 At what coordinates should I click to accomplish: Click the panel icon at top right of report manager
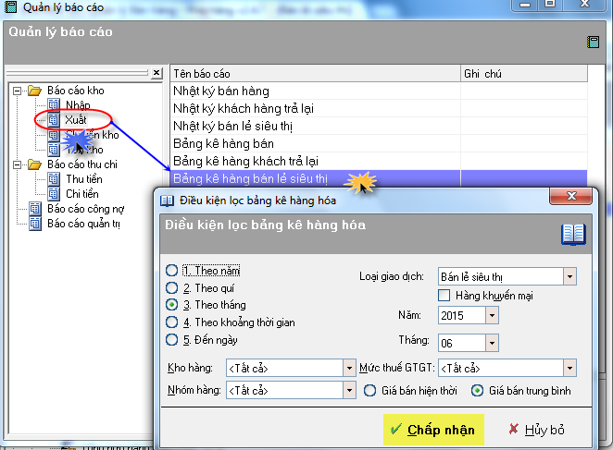pos(593,42)
